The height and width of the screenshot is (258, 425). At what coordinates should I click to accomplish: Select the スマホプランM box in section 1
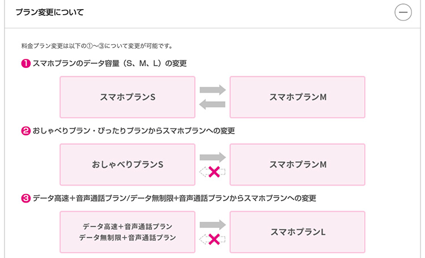pyautogui.click(x=297, y=97)
